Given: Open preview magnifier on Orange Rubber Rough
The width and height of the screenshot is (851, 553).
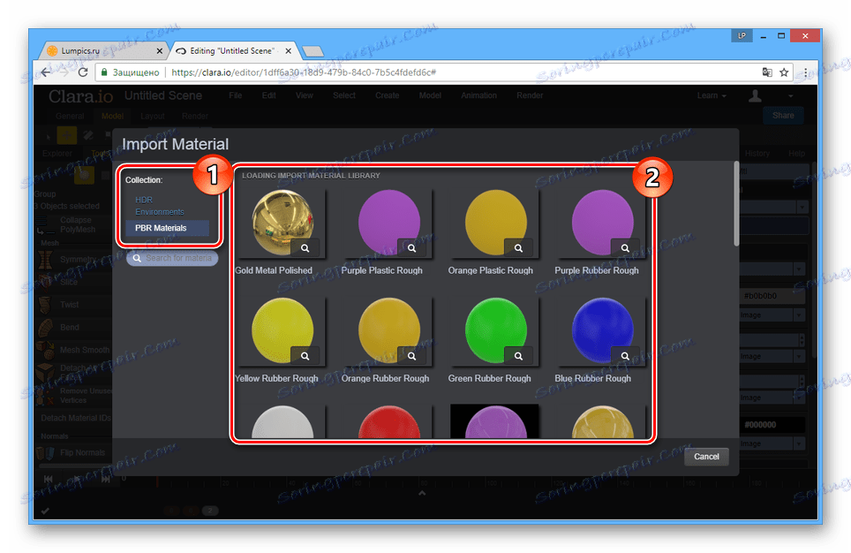Looking at the screenshot, I should (412, 356).
